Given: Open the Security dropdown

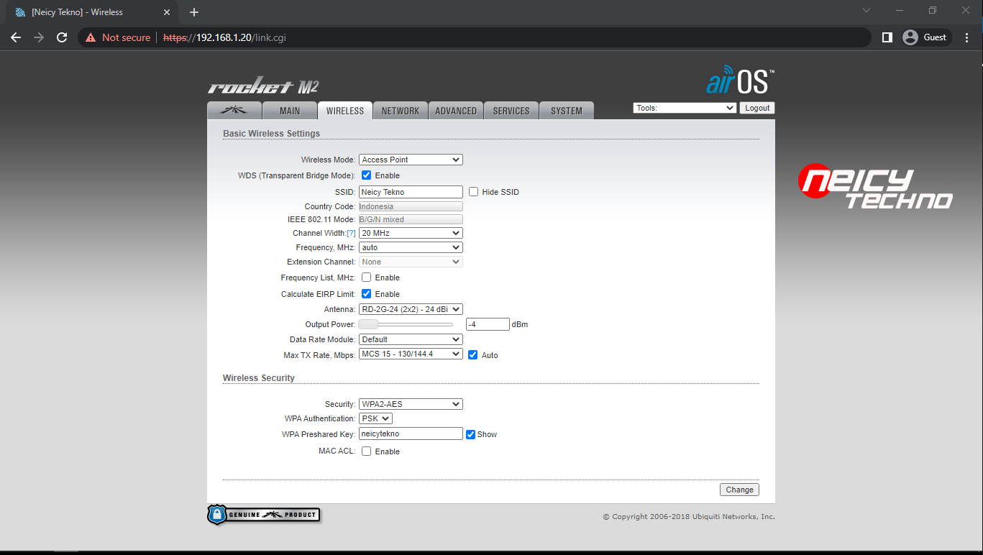Looking at the screenshot, I should tap(411, 404).
